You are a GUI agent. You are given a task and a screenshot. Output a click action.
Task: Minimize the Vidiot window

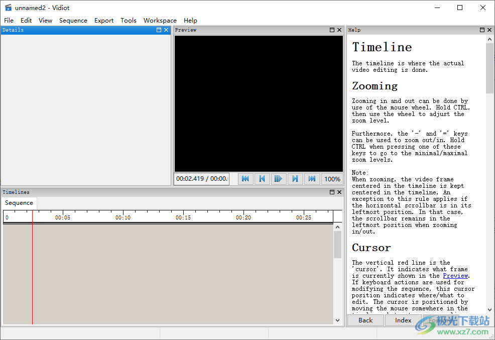[x=437, y=8]
